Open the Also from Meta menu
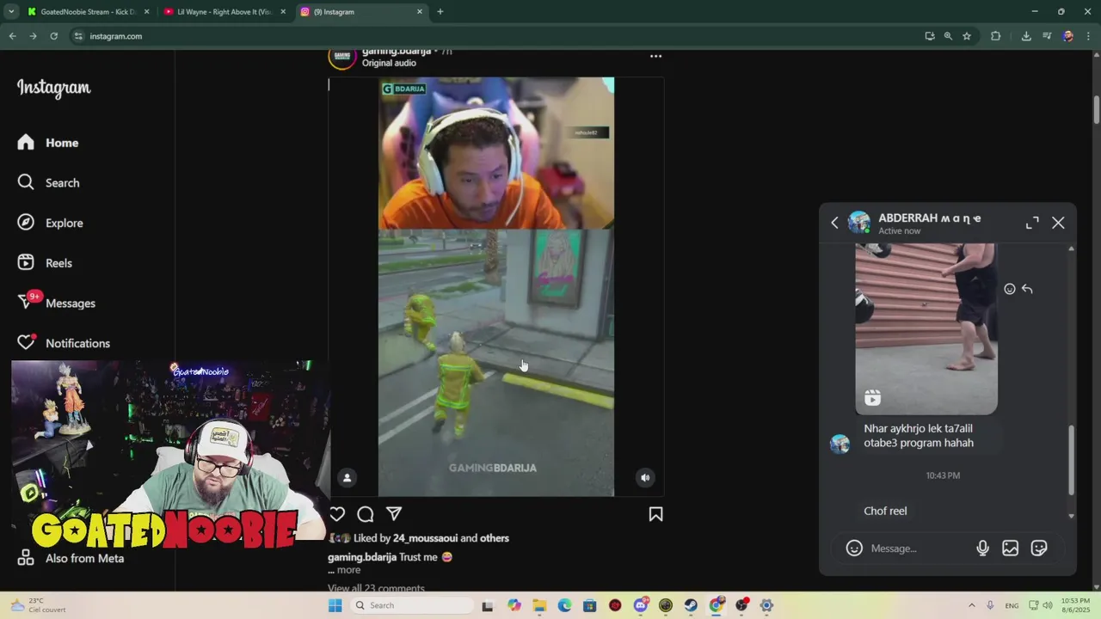Image resolution: width=1101 pixels, height=619 pixels. click(71, 558)
